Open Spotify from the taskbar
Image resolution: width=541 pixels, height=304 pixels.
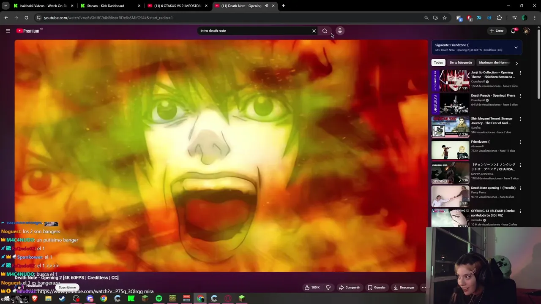159,299
